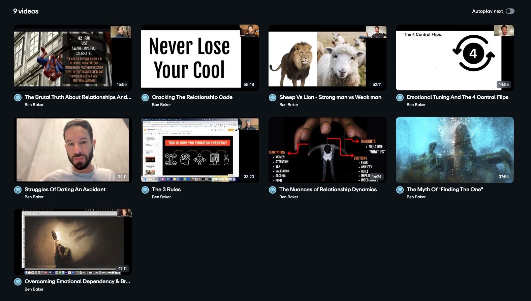Viewport: 531px width, 301px height.
Task: Open the underwater ruins video thumbnail
Action: 455,150
